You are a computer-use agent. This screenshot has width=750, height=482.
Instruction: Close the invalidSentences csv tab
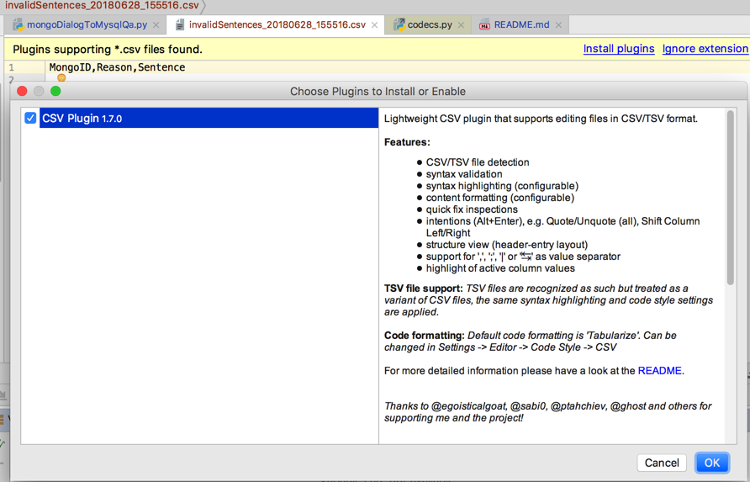374,25
